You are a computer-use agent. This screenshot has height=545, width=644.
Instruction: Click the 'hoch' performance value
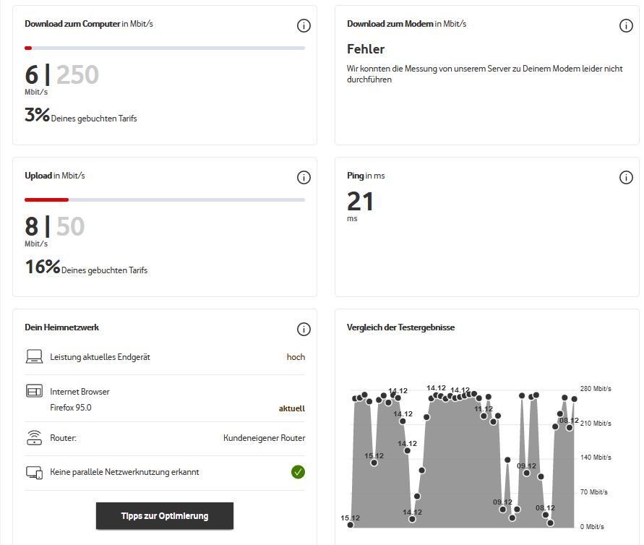pos(296,357)
